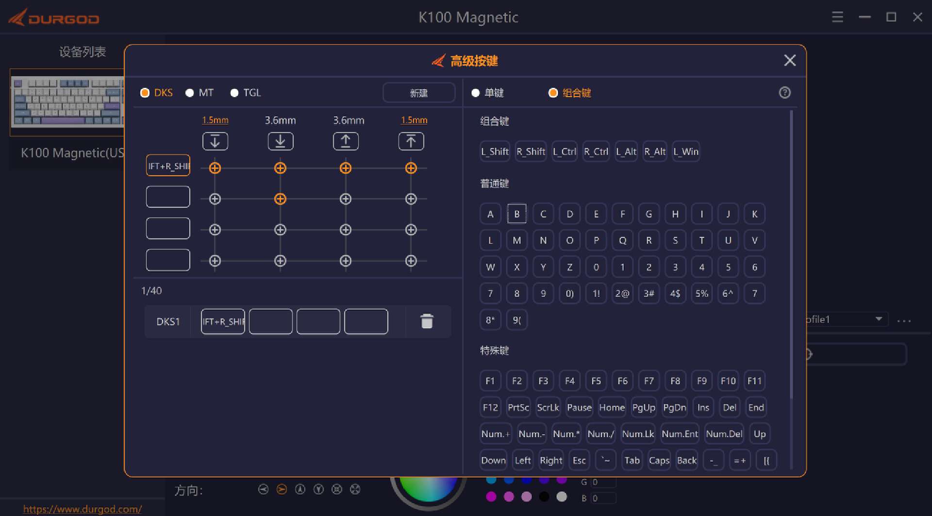
Task: Pick the magenta color swatch
Action: coord(491,497)
